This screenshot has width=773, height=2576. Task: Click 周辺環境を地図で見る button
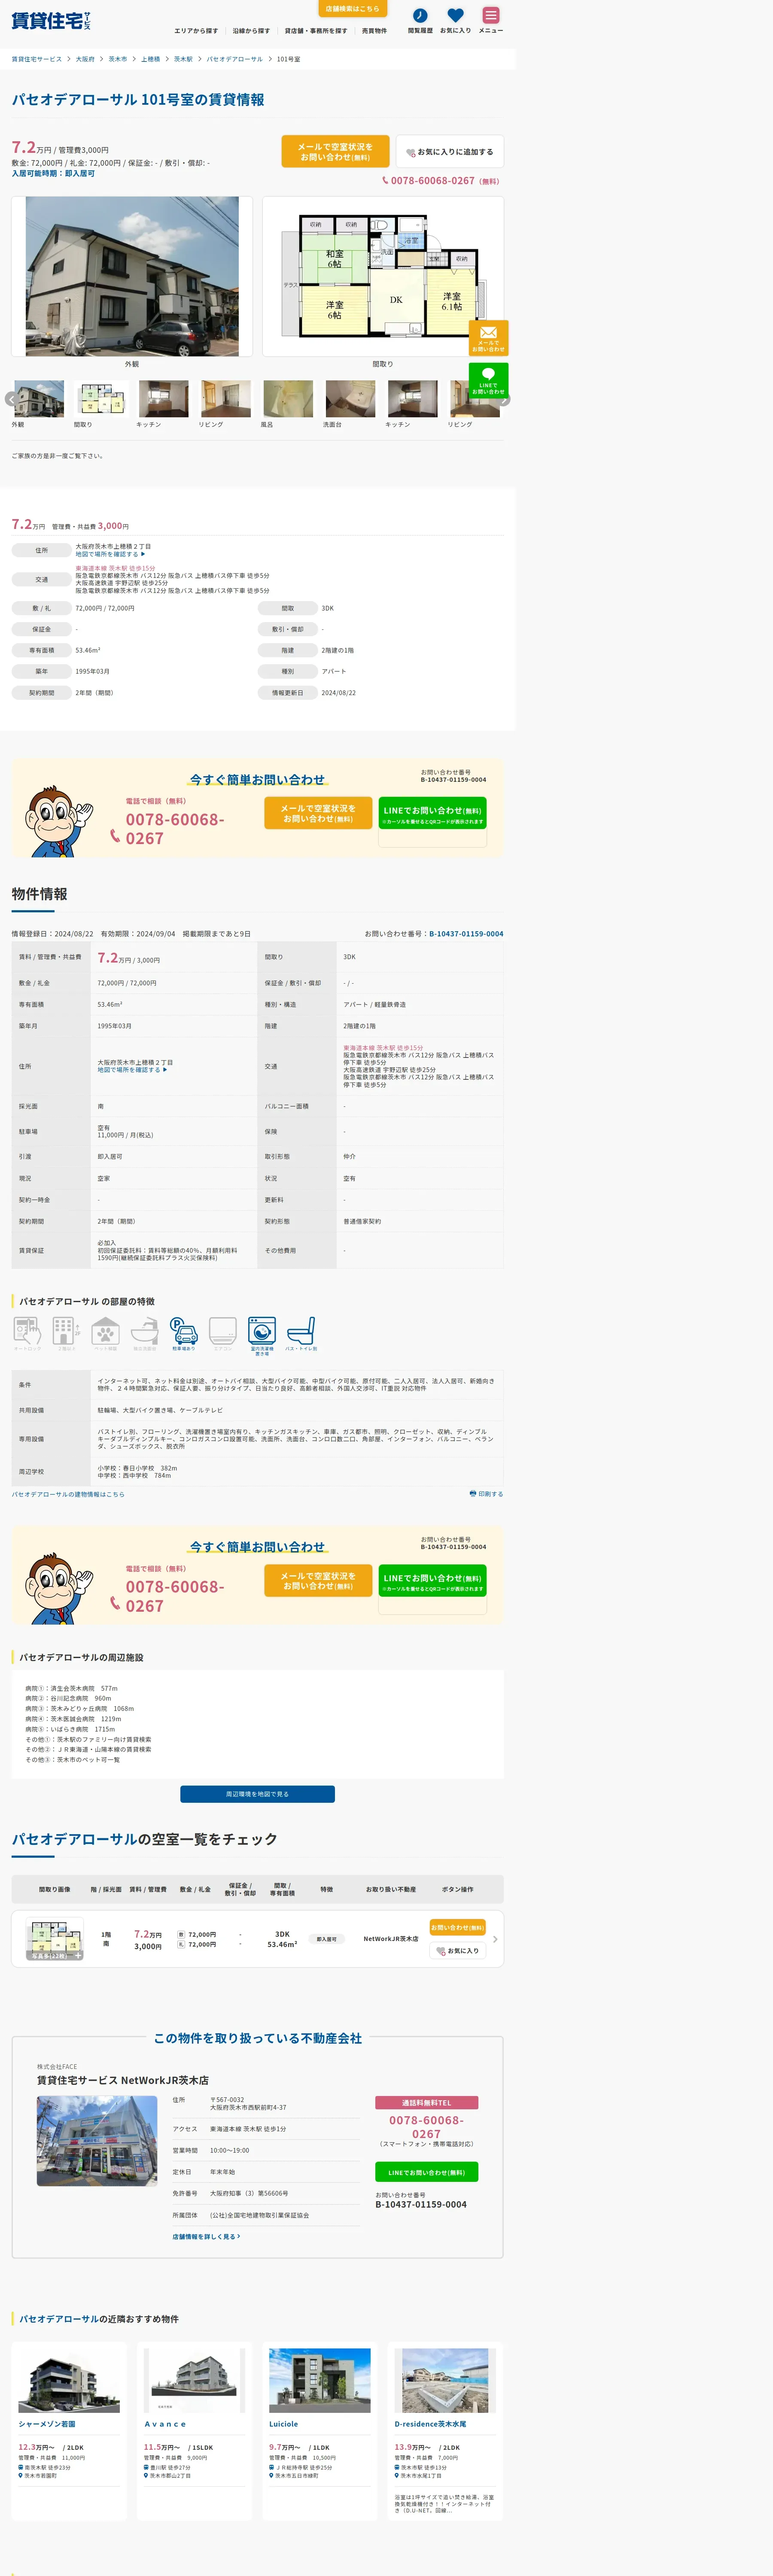(257, 1794)
